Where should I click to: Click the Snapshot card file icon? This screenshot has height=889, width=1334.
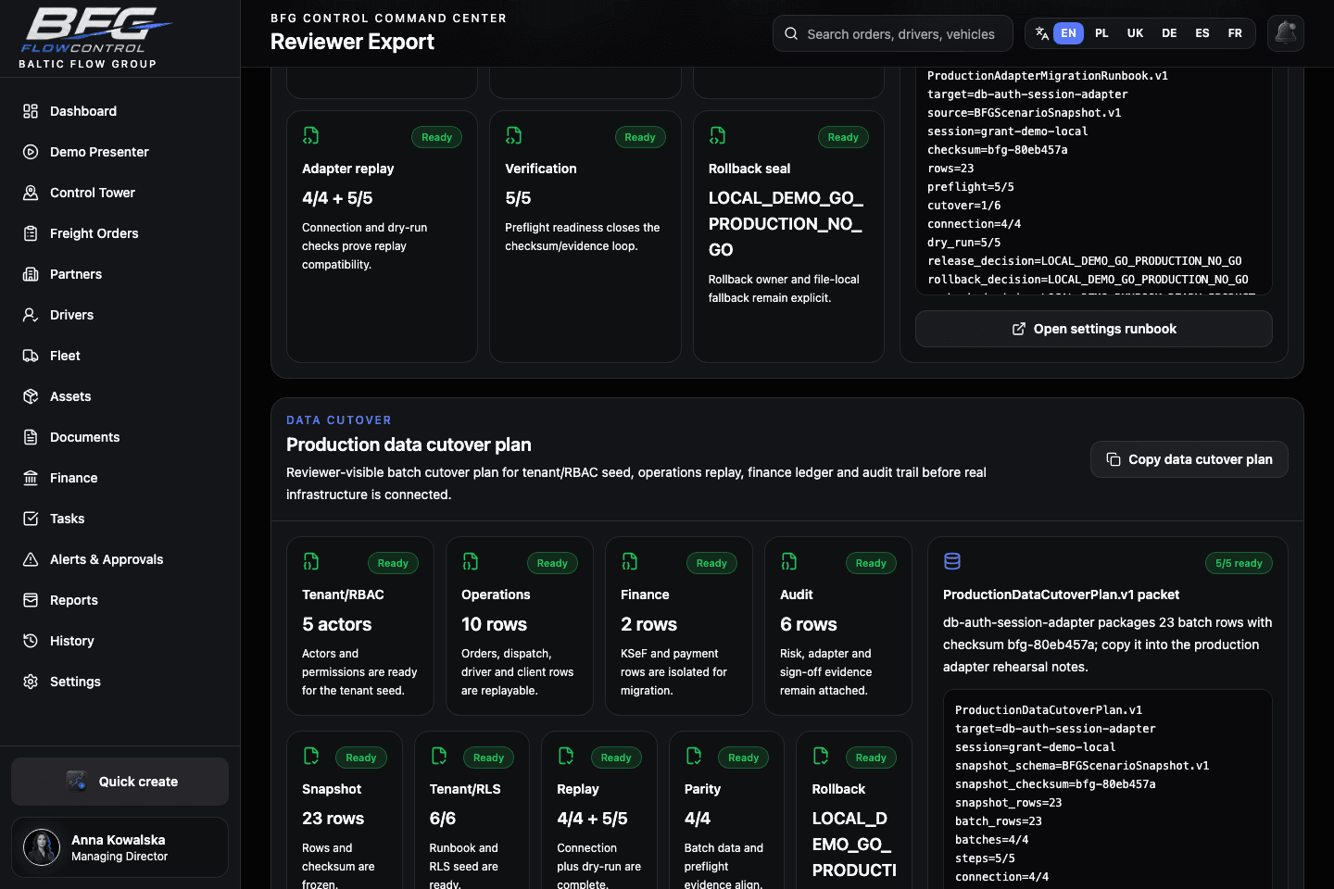point(311,756)
